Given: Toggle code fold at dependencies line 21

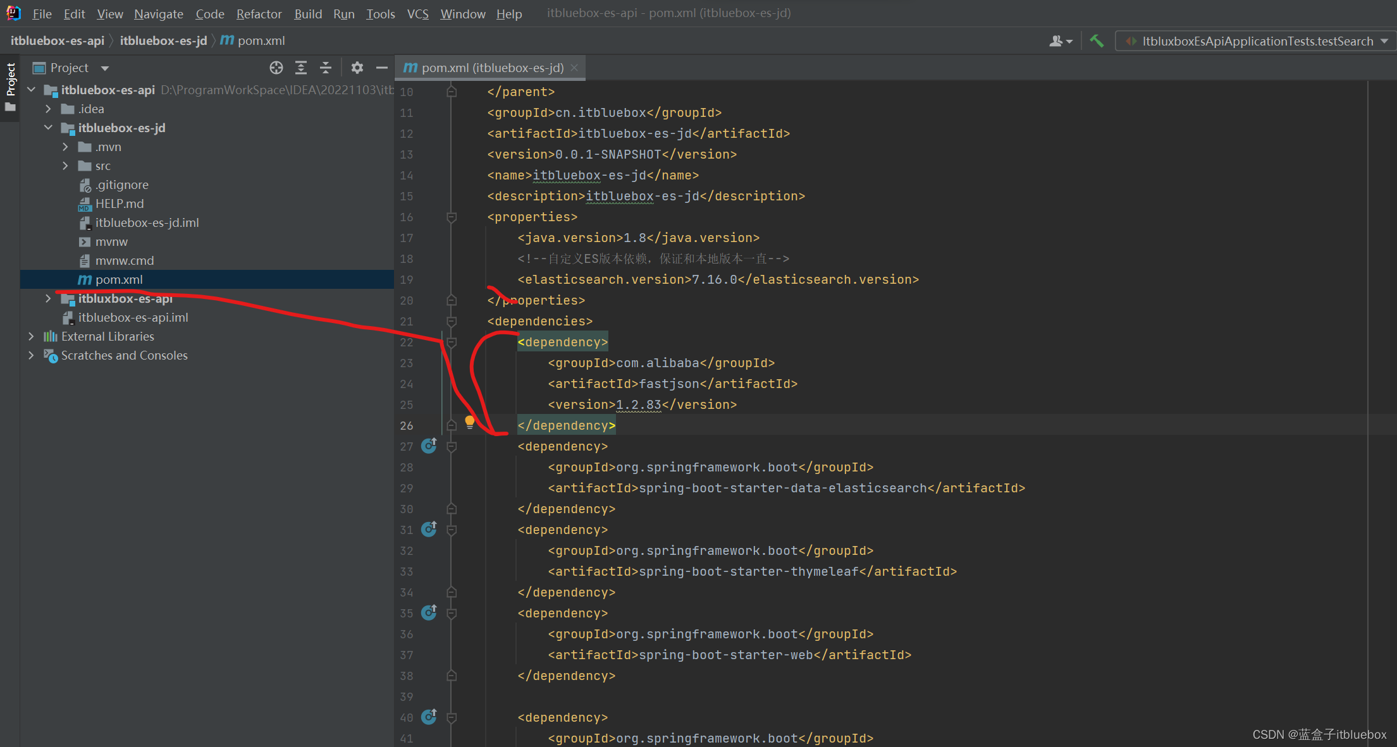Looking at the screenshot, I should coord(452,321).
